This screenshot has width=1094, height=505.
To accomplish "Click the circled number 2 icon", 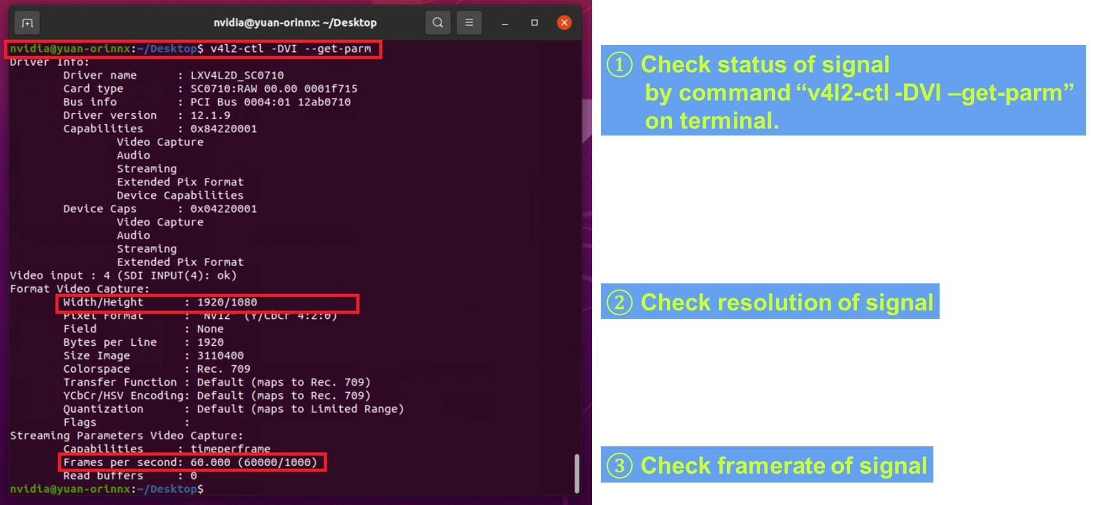I will 620,303.
